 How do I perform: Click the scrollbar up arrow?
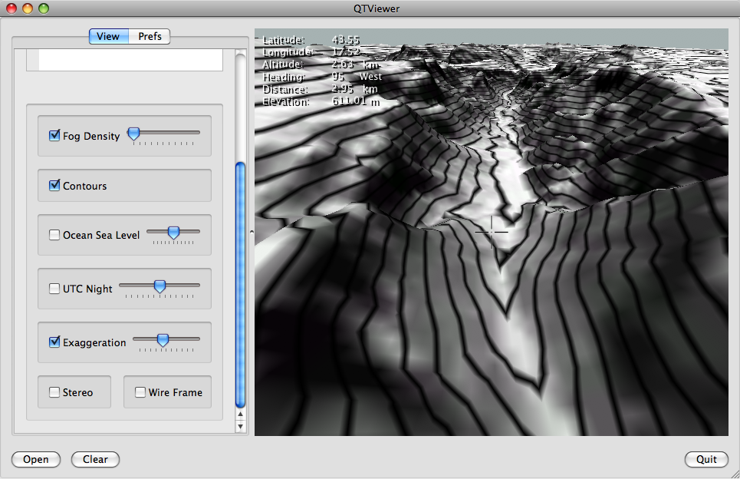tap(240, 415)
